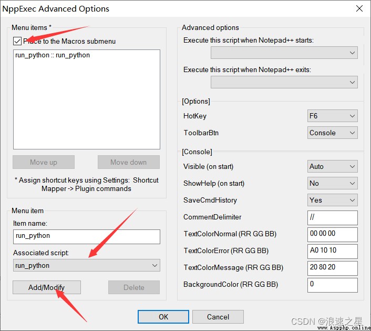Click the Item name input field
The height and width of the screenshot is (331, 371).
coord(87,236)
